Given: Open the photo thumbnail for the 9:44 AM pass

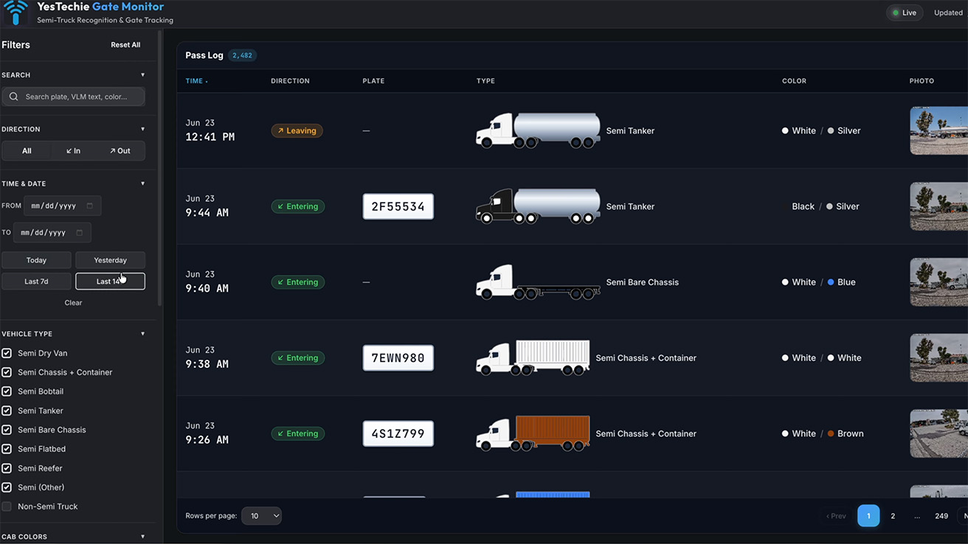Looking at the screenshot, I should point(938,206).
